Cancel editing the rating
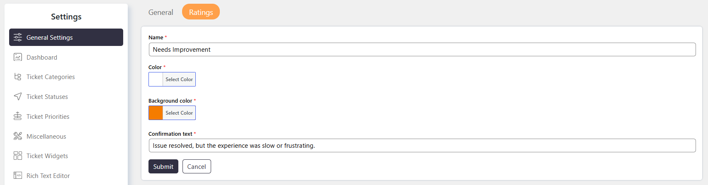The height and width of the screenshot is (185, 708). click(x=197, y=166)
